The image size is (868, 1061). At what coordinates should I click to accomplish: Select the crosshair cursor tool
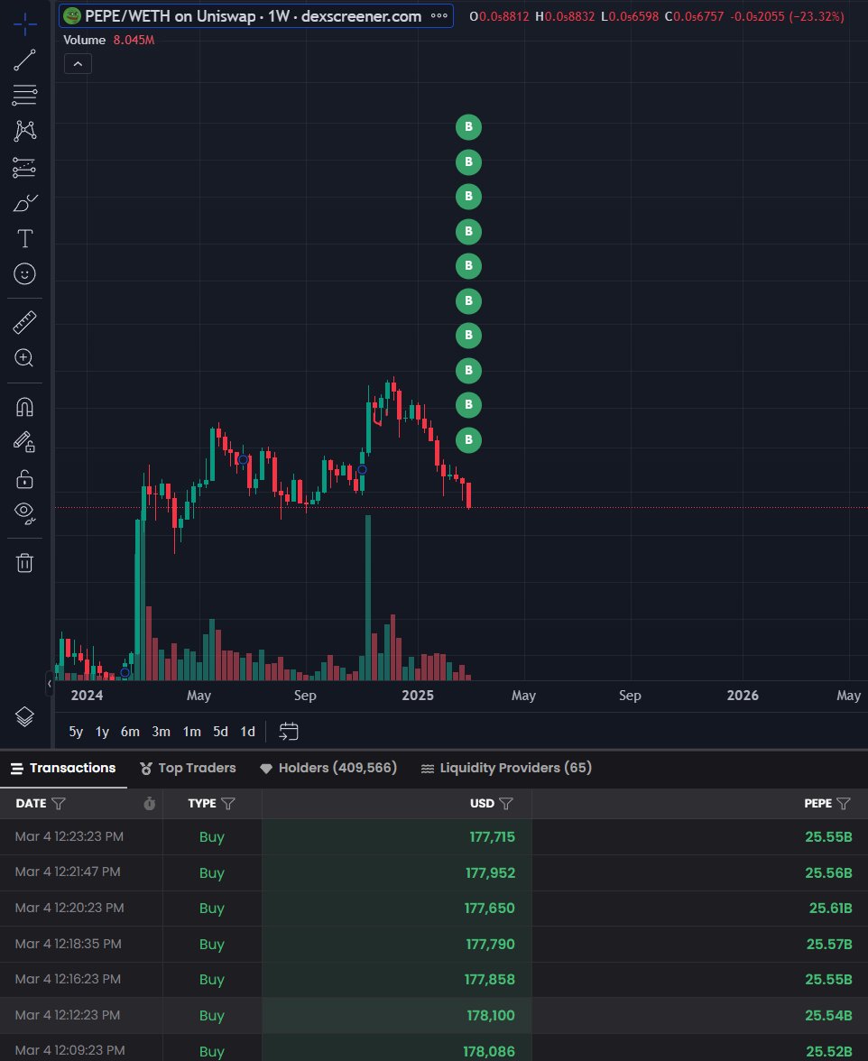click(x=24, y=24)
